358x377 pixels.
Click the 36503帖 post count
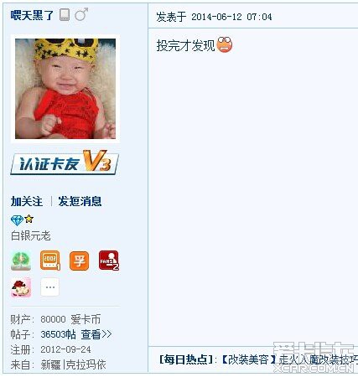58,334
